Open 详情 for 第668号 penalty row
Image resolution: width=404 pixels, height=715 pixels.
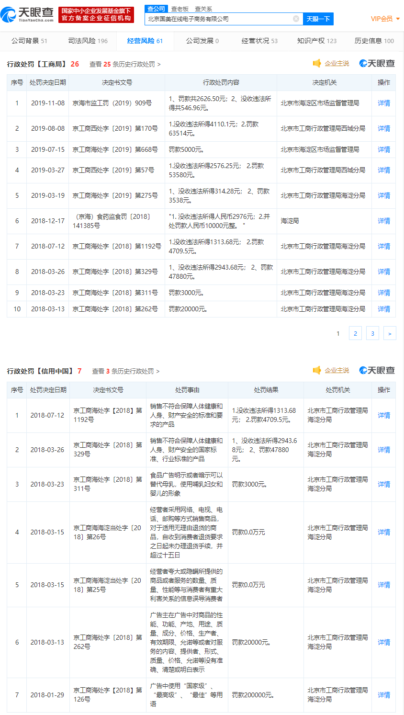[x=384, y=149]
